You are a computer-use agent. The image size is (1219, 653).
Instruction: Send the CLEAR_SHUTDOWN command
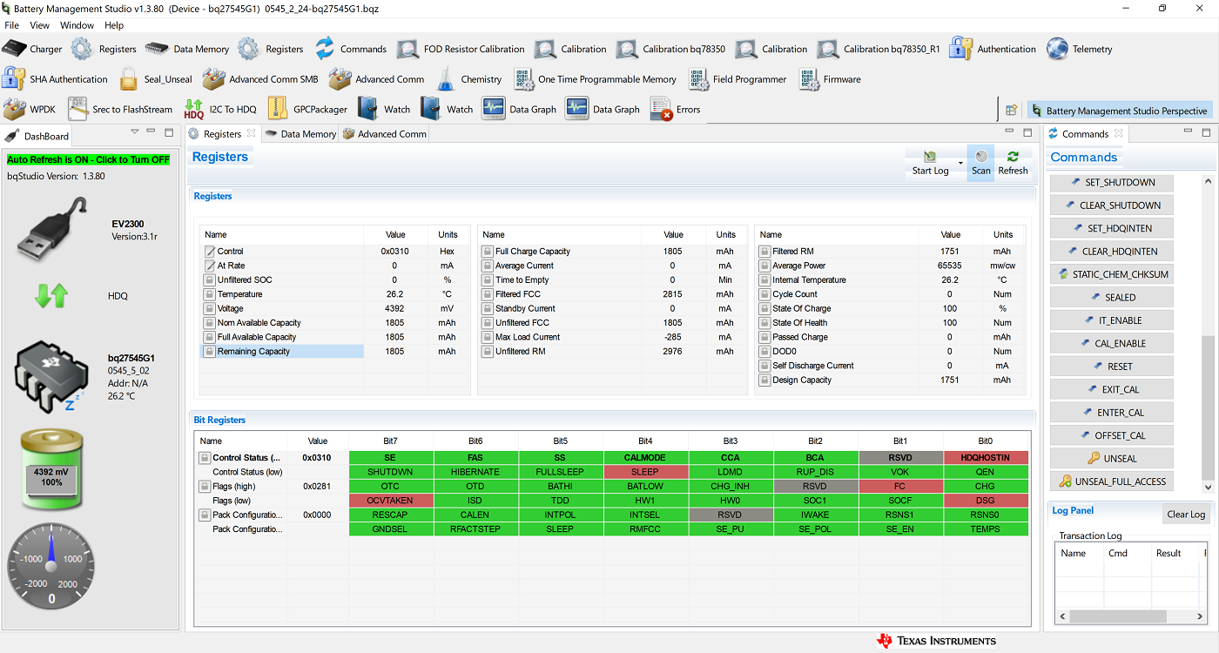tap(1111, 205)
